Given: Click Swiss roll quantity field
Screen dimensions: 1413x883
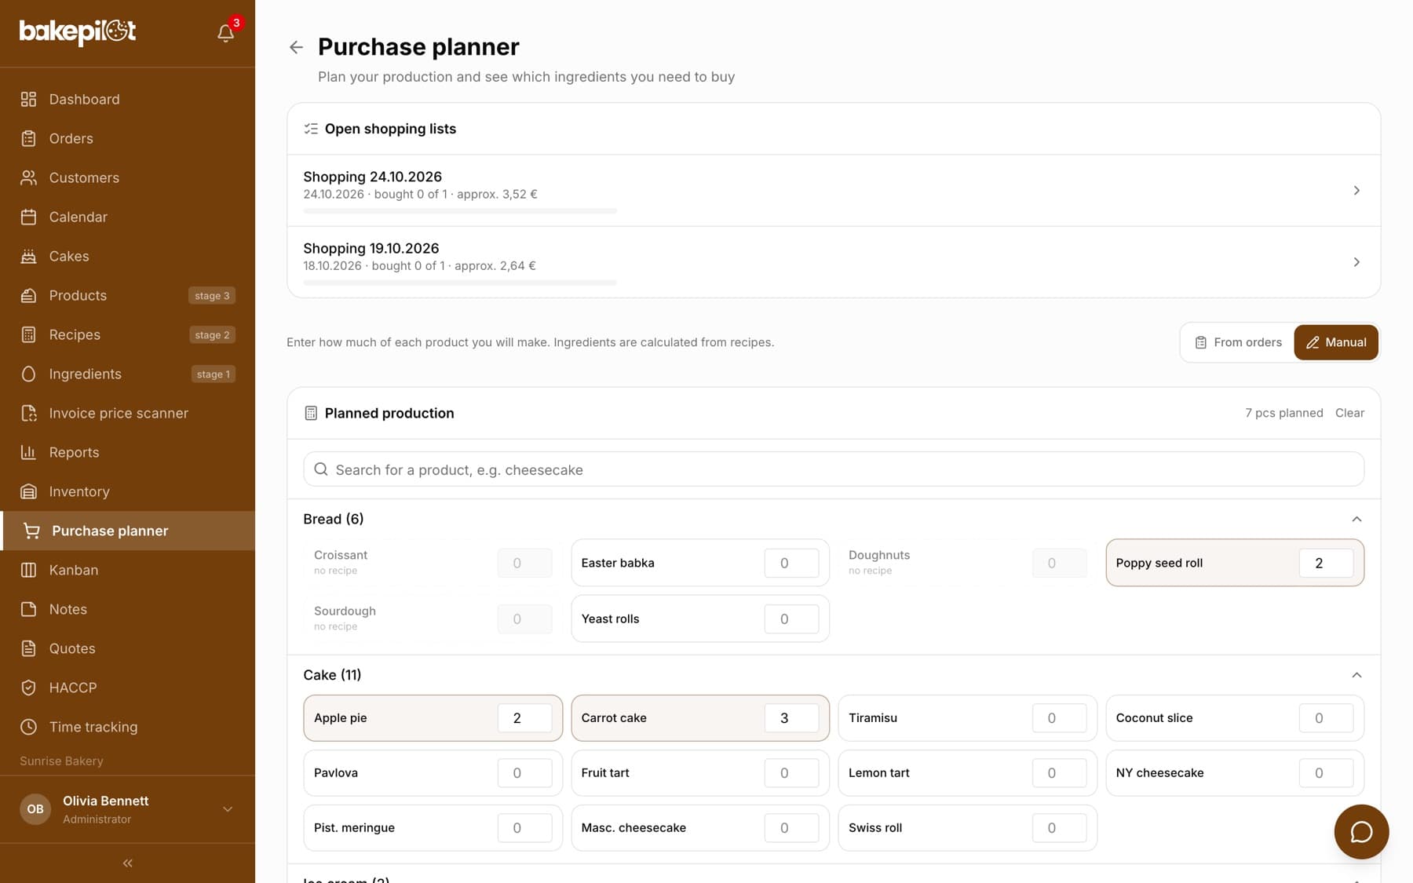Looking at the screenshot, I should point(1059,828).
